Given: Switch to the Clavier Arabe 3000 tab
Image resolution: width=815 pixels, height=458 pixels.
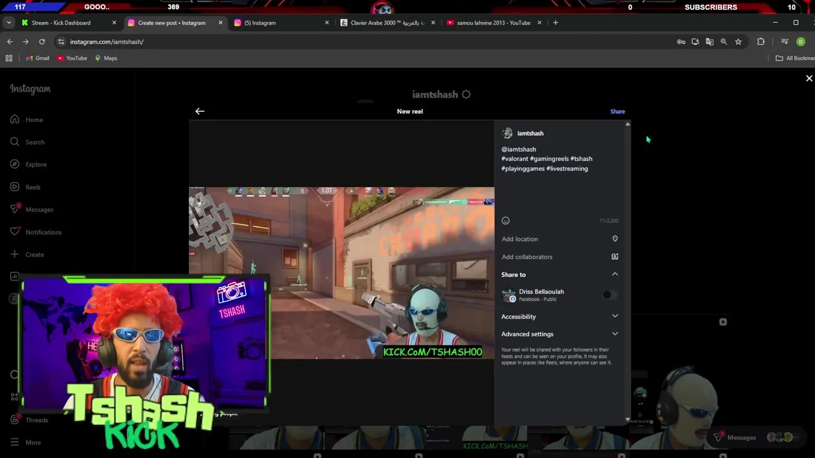Looking at the screenshot, I should pos(388,23).
